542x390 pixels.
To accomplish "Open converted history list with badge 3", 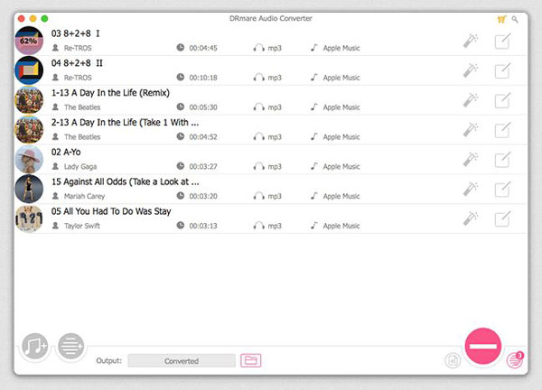I will [515, 360].
